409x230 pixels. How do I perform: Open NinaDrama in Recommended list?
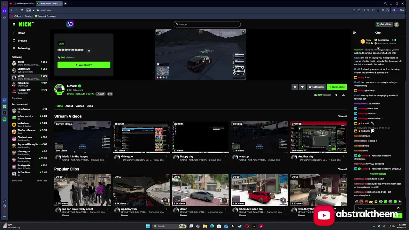(x=29, y=110)
